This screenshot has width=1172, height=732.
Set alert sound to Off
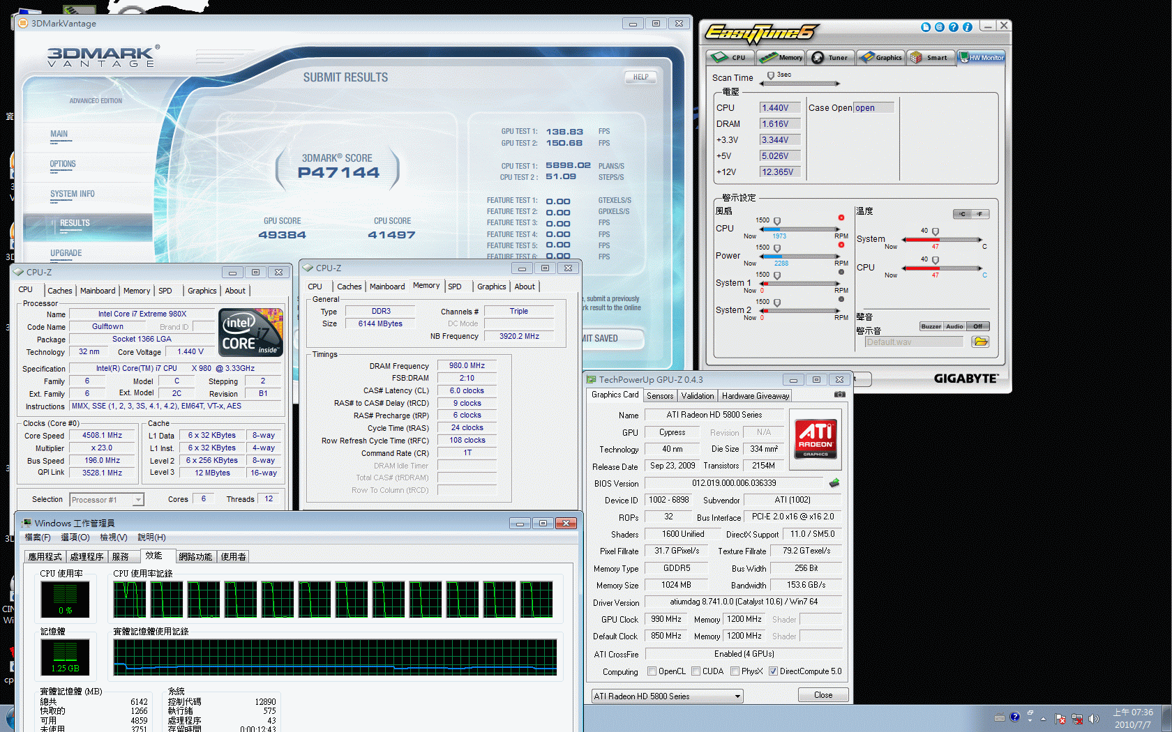tap(978, 326)
